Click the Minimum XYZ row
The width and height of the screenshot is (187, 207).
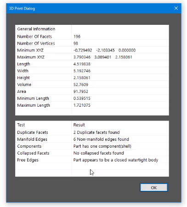(x=92, y=50)
